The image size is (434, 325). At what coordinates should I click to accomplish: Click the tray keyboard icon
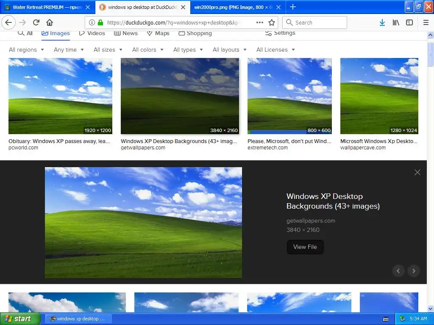tap(386, 319)
